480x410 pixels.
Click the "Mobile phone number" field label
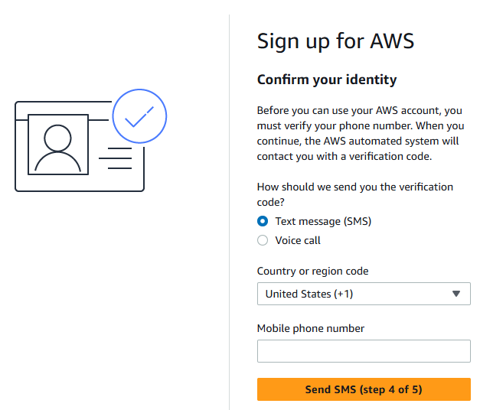coord(311,328)
